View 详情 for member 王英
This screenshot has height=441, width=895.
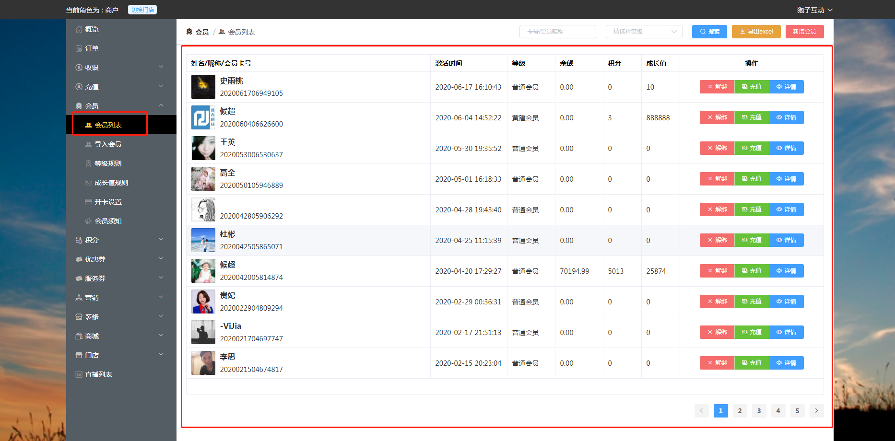[787, 148]
